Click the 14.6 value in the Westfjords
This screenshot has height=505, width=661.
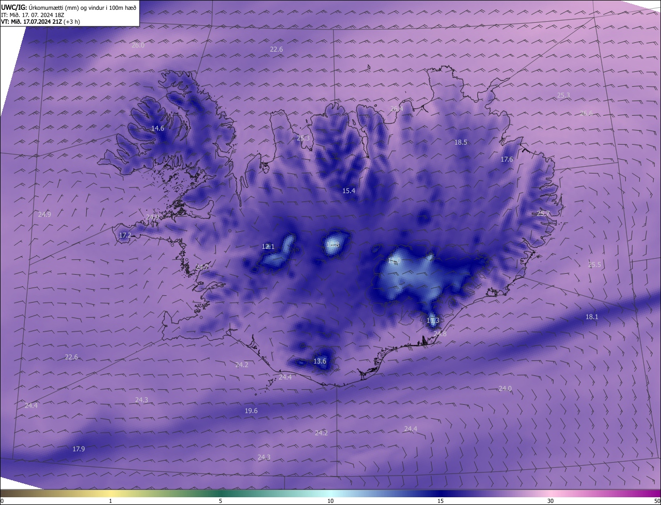click(x=158, y=129)
